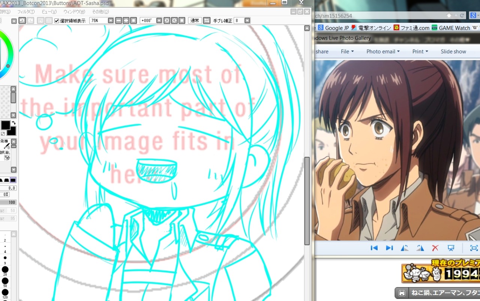
Task: Reload the browser page
Action: (462, 16)
